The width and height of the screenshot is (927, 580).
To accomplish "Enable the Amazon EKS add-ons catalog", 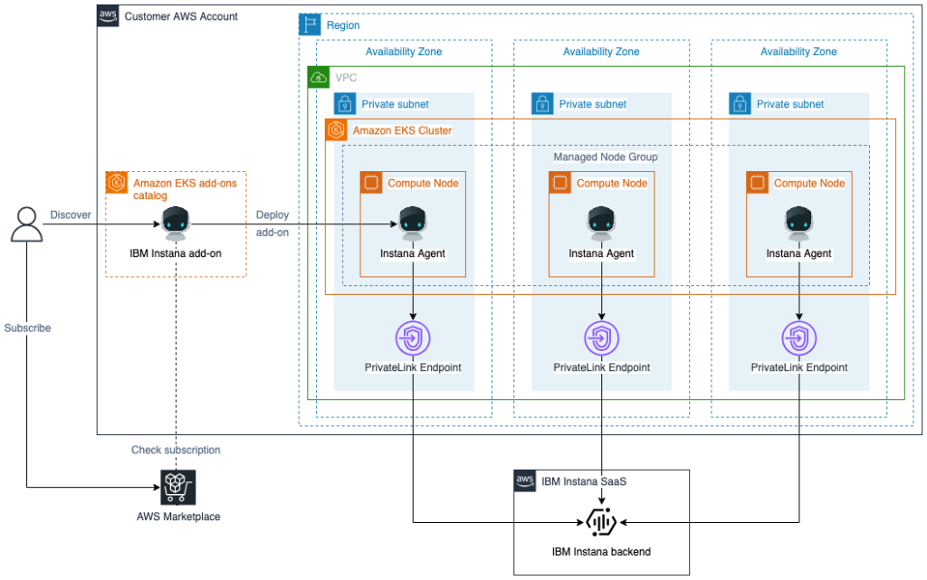I will [117, 182].
